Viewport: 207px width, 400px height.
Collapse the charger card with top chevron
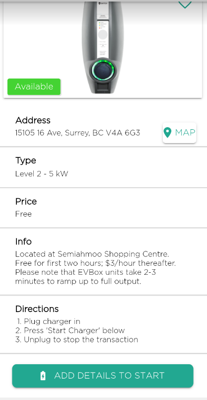coord(185,4)
